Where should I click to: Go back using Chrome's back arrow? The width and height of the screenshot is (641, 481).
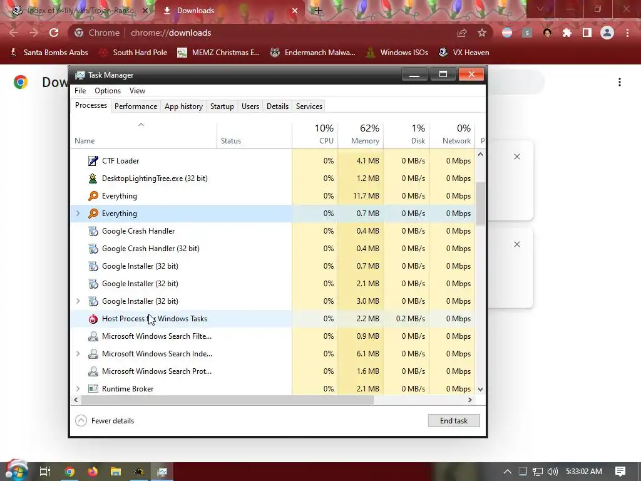click(14, 33)
